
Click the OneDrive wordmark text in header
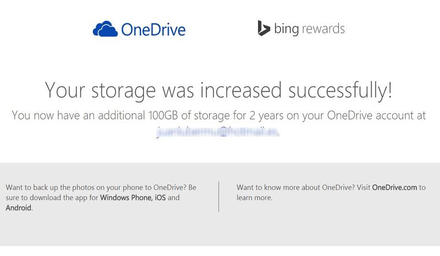click(153, 29)
